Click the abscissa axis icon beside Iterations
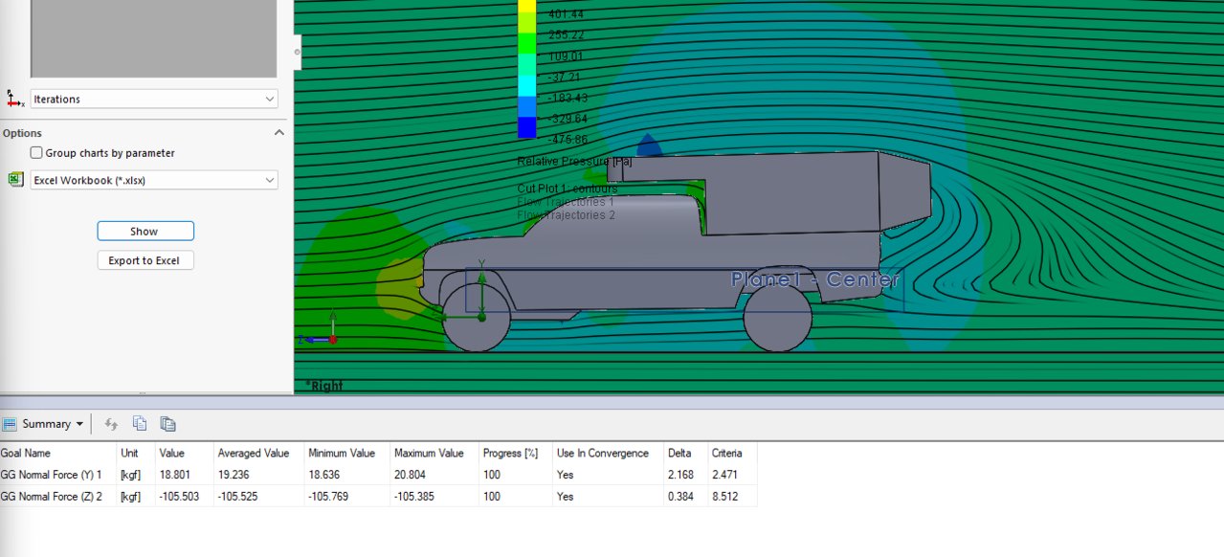 (14, 99)
